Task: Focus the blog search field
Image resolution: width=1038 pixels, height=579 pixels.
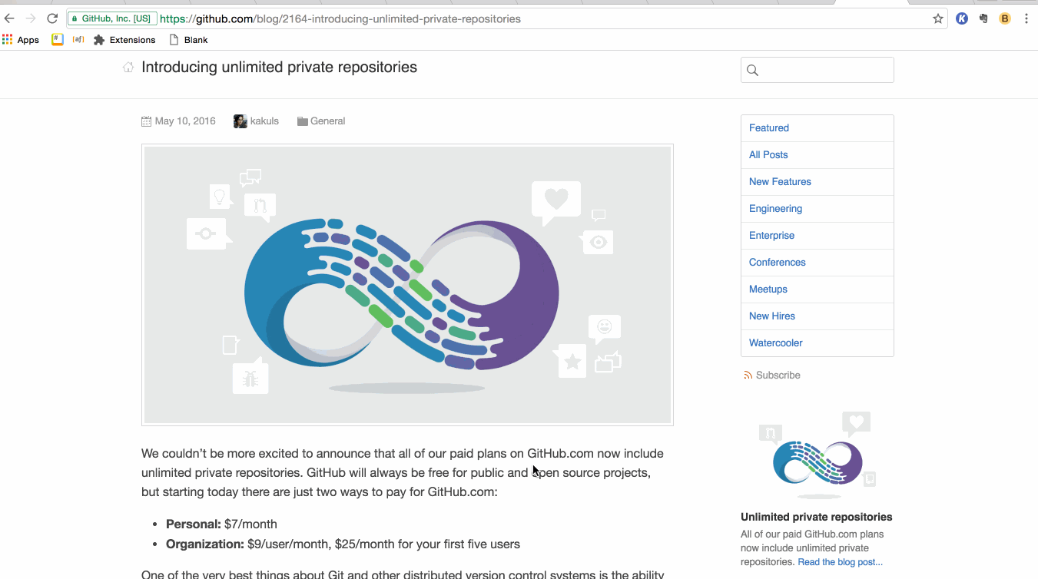Action: click(817, 70)
